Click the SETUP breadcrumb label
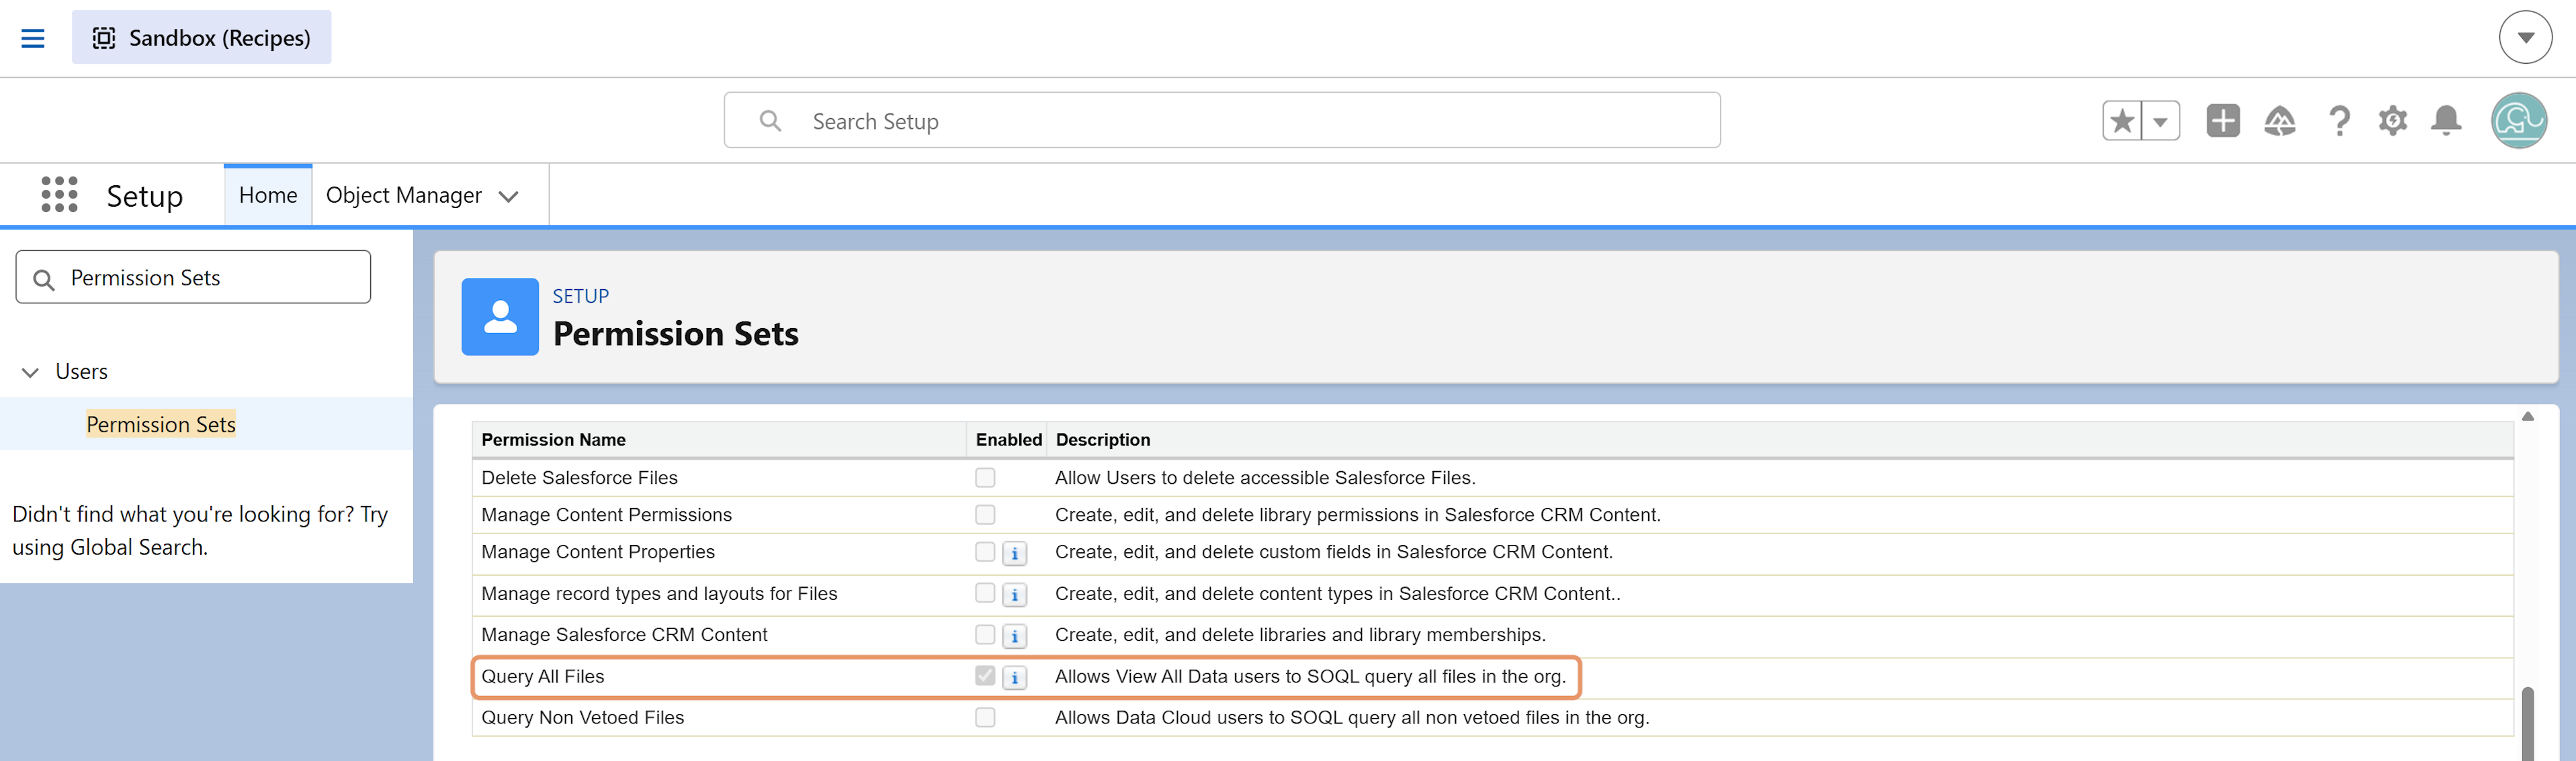The image size is (2576, 761). tap(581, 297)
